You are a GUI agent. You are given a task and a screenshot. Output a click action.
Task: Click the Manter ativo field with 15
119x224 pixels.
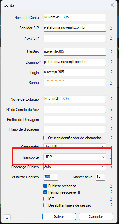click(100, 177)
